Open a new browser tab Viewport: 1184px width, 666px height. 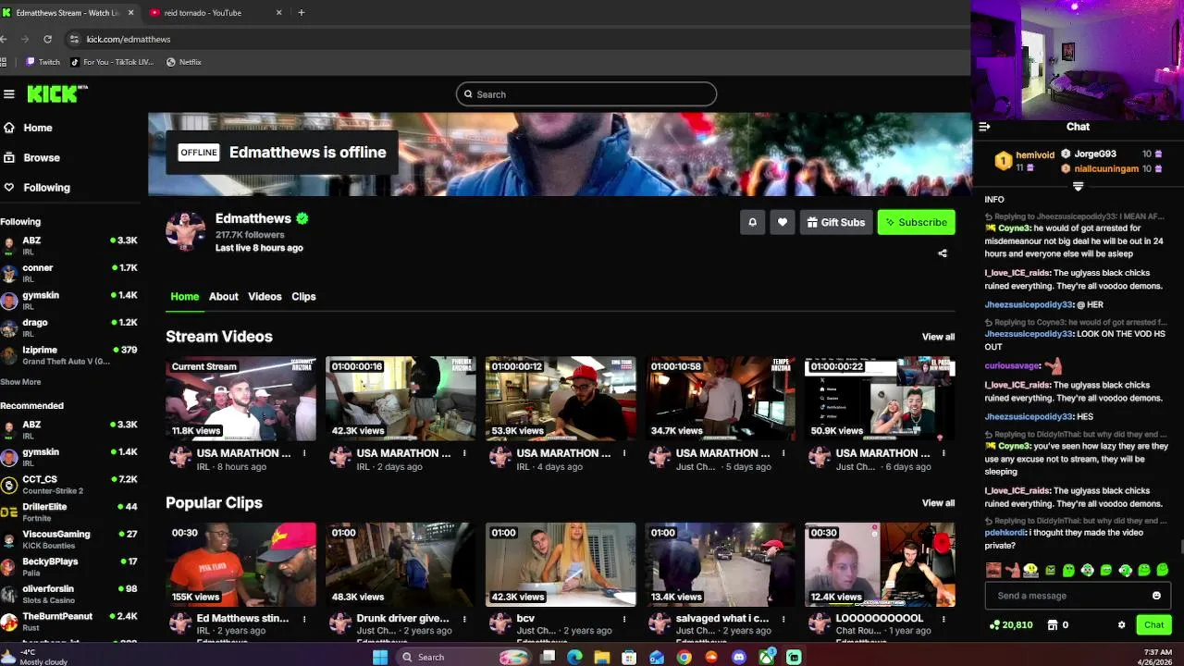tap(302, 13)
